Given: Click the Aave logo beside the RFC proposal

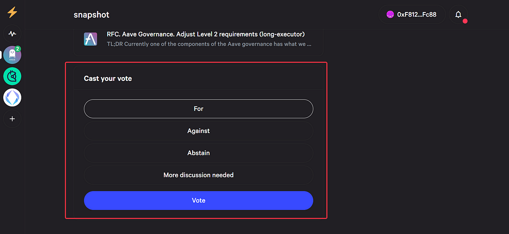Looking at the screenshot, I should 91,39.
